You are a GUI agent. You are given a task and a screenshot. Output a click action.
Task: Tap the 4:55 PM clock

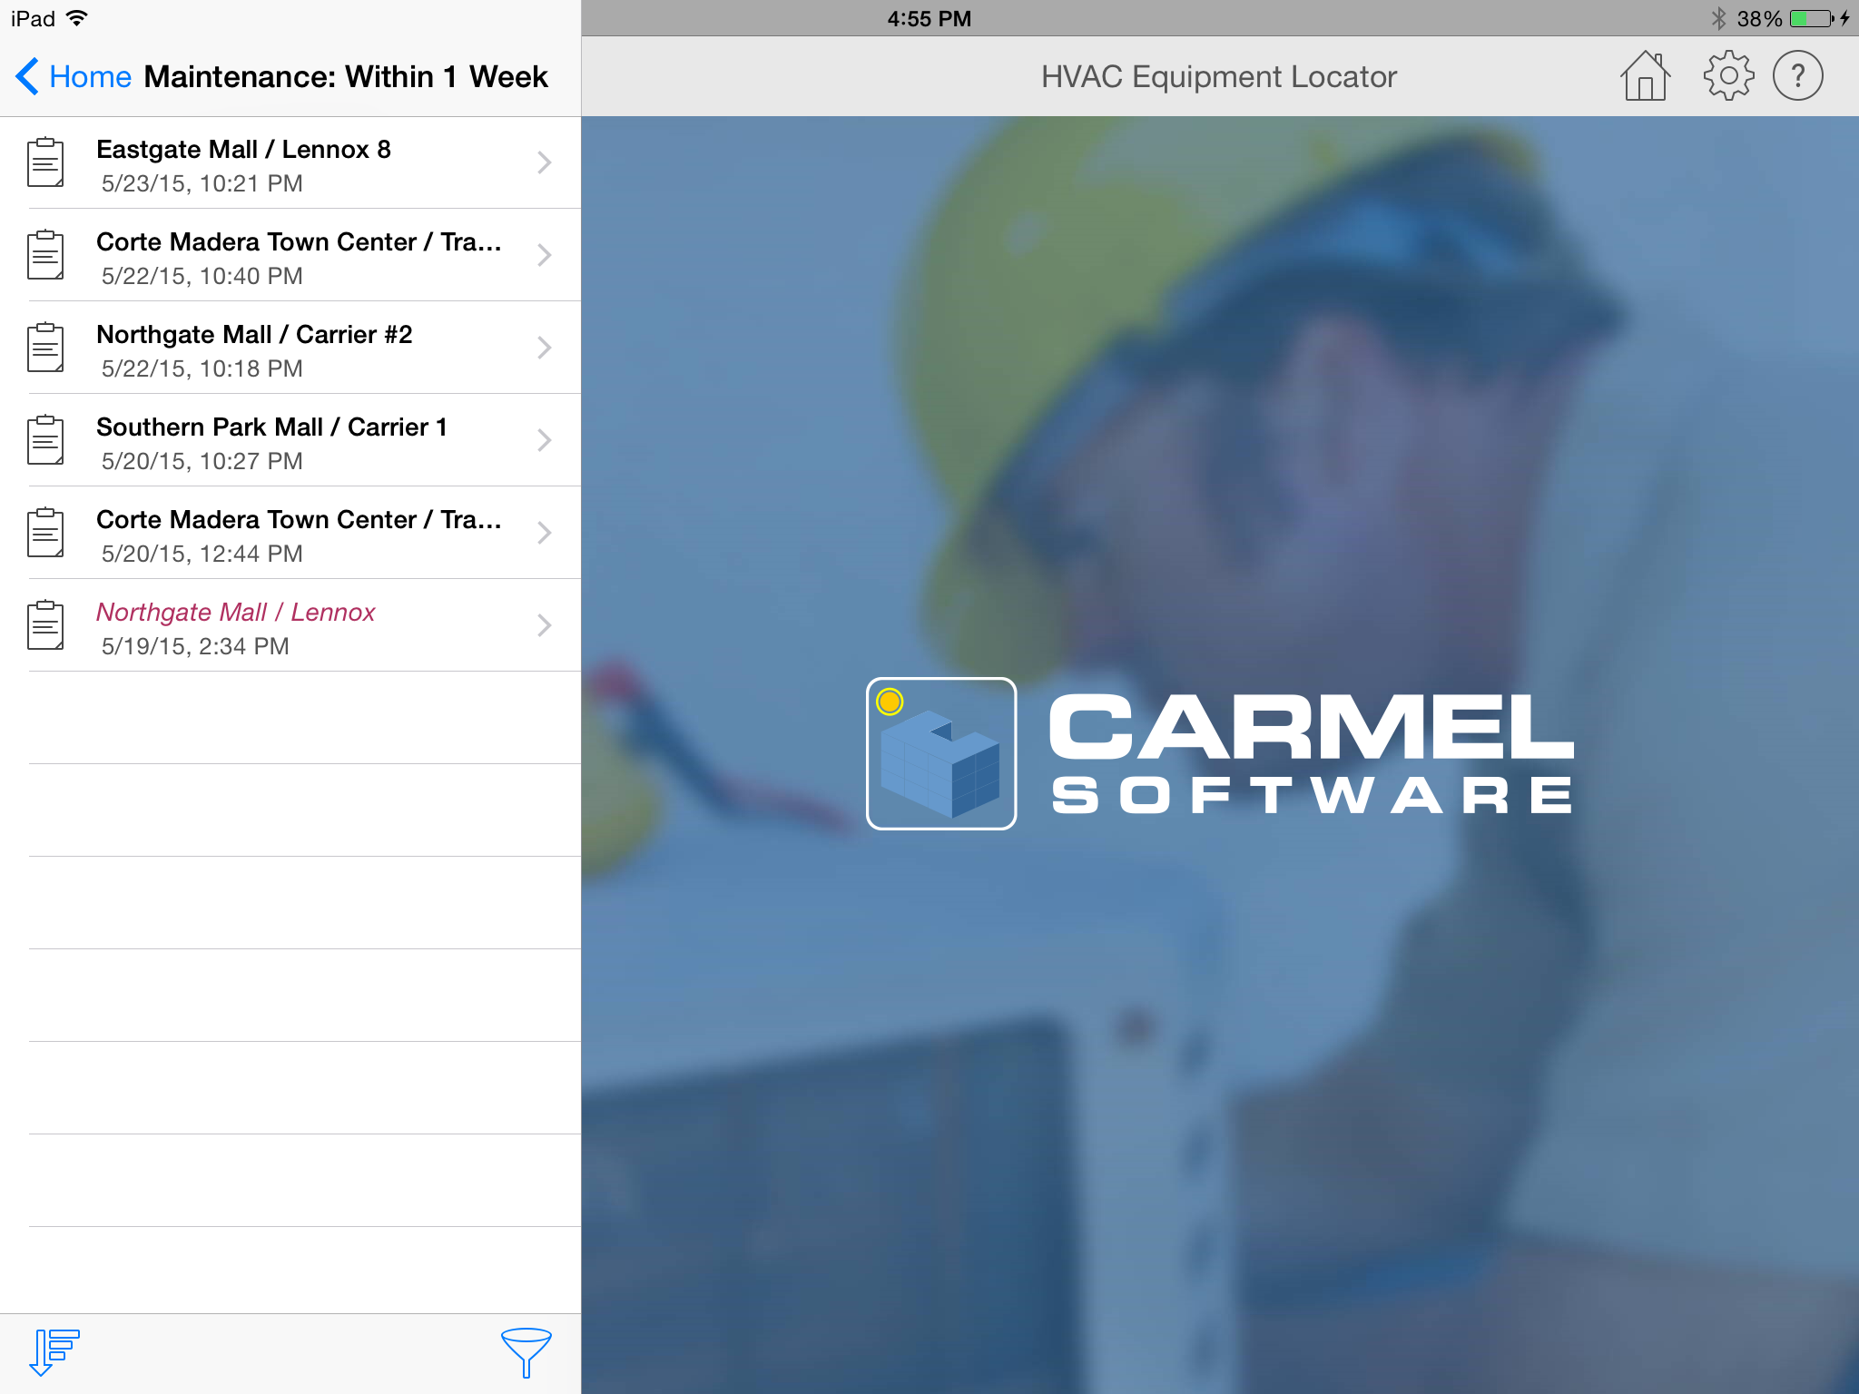929,18
